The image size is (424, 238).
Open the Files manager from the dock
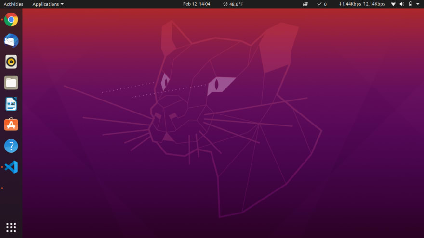[11, 83]
